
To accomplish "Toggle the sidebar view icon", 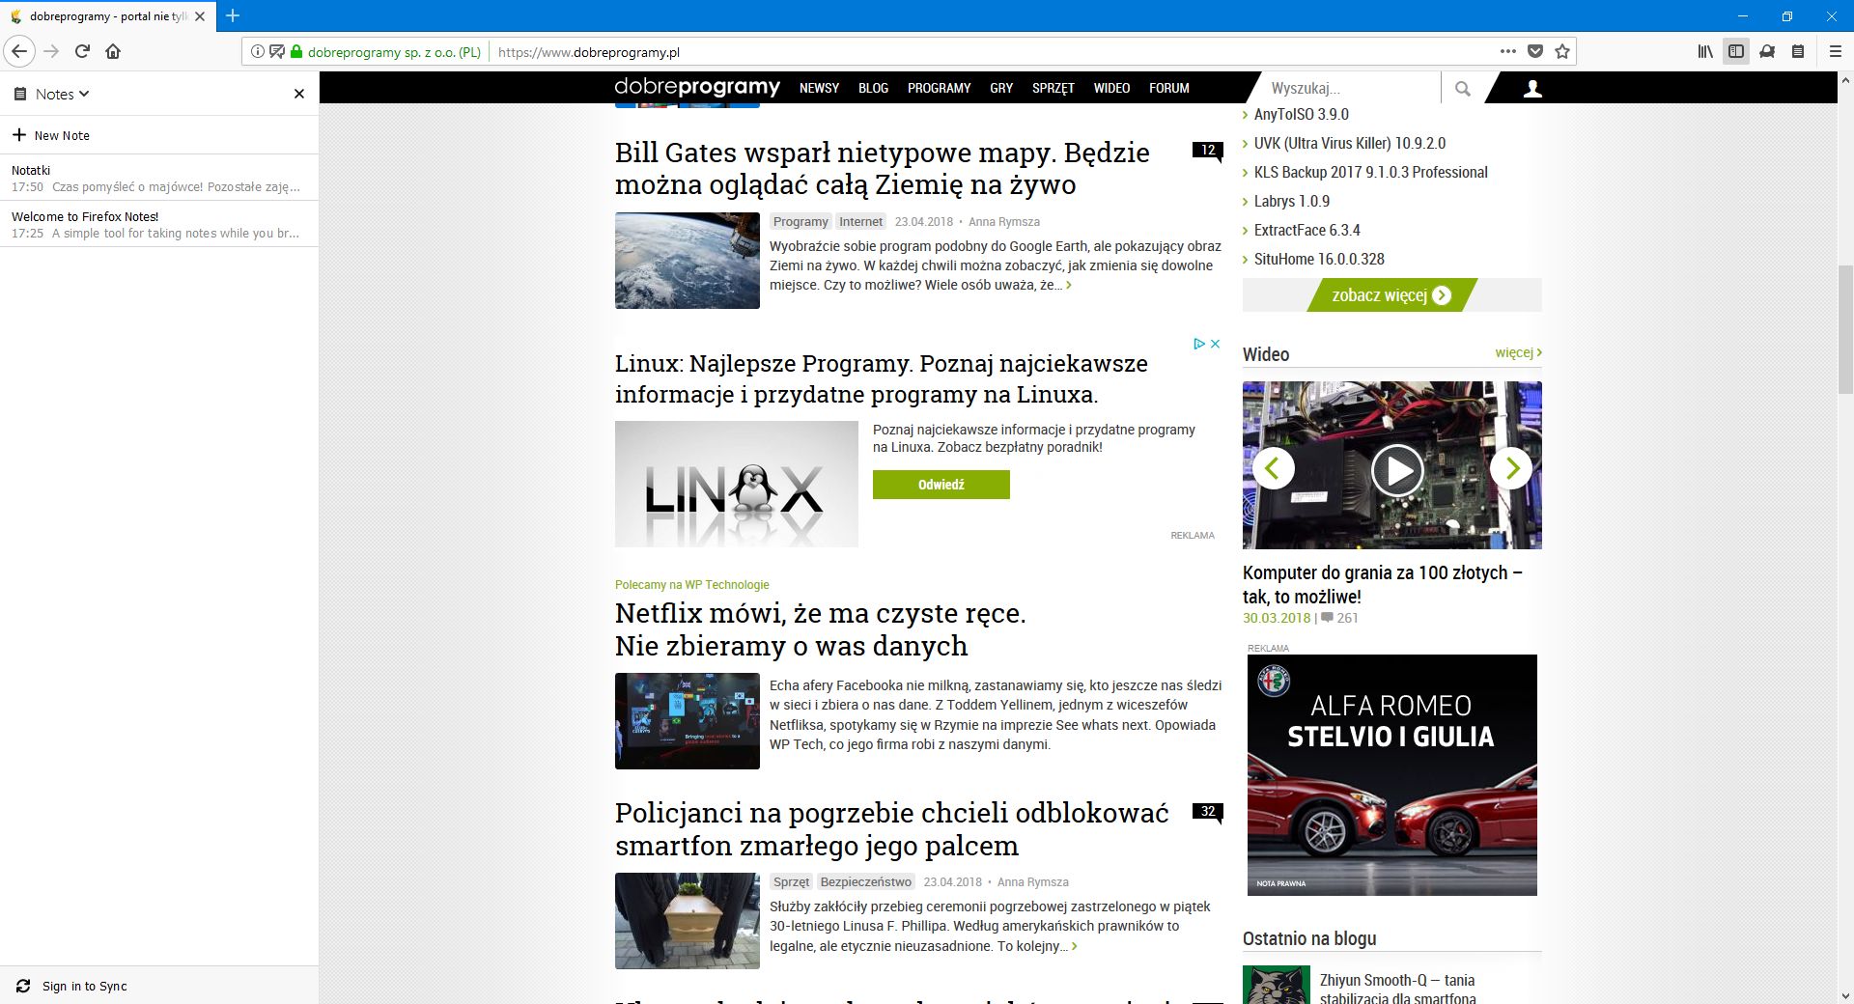I will (x=1735, y=51).
